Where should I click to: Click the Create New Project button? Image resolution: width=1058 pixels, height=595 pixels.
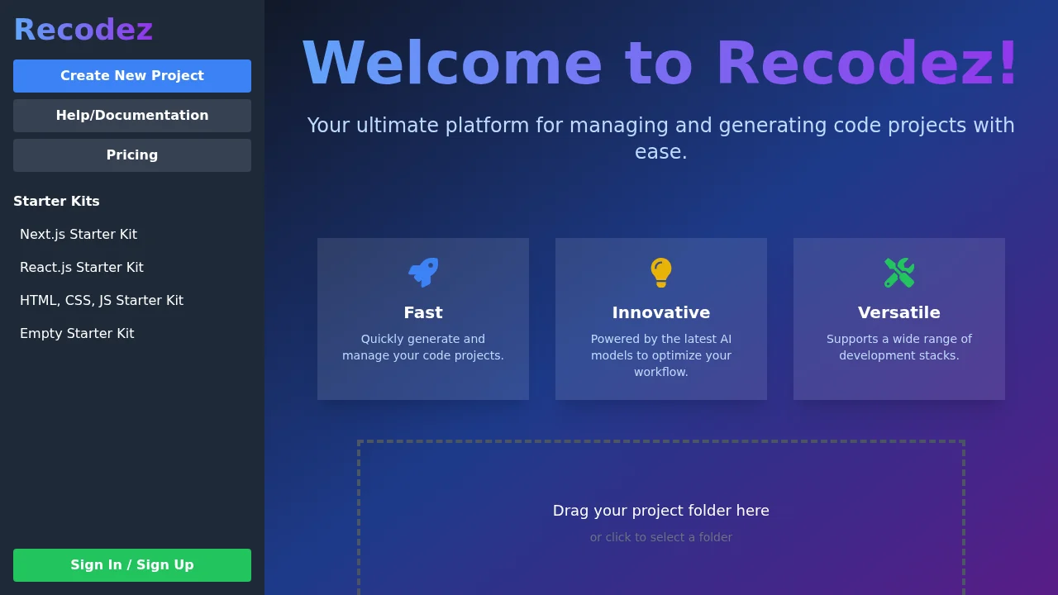click(132, 75)
